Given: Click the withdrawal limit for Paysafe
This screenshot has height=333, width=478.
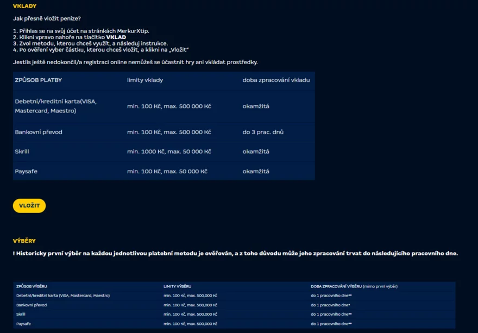Looking at the screenshot, I should pyautogui.click(x=190, y=324).
